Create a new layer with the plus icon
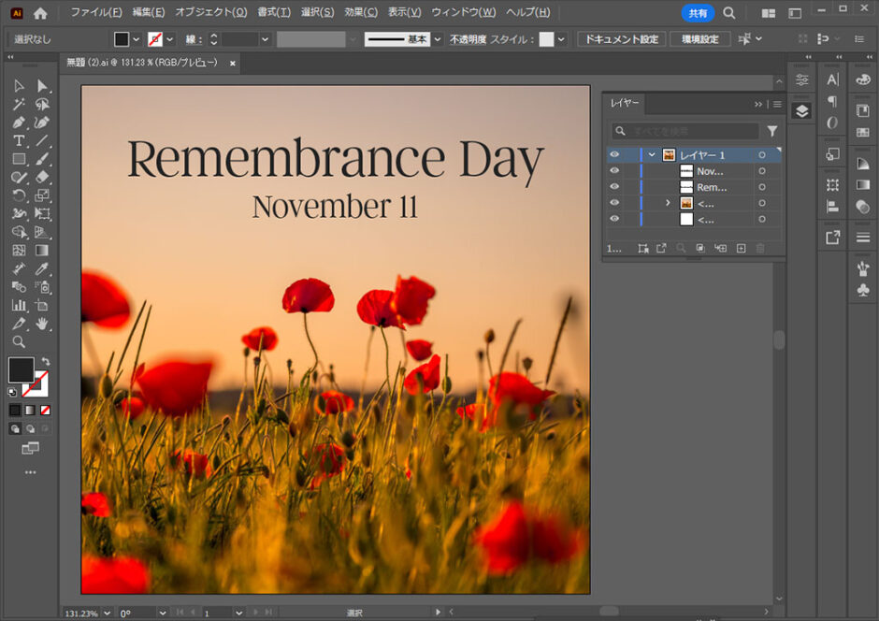Screen dimensions: 879x621 (x=739, y=248)
